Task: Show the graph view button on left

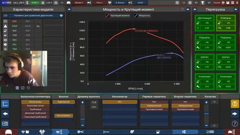Action: 5,104
